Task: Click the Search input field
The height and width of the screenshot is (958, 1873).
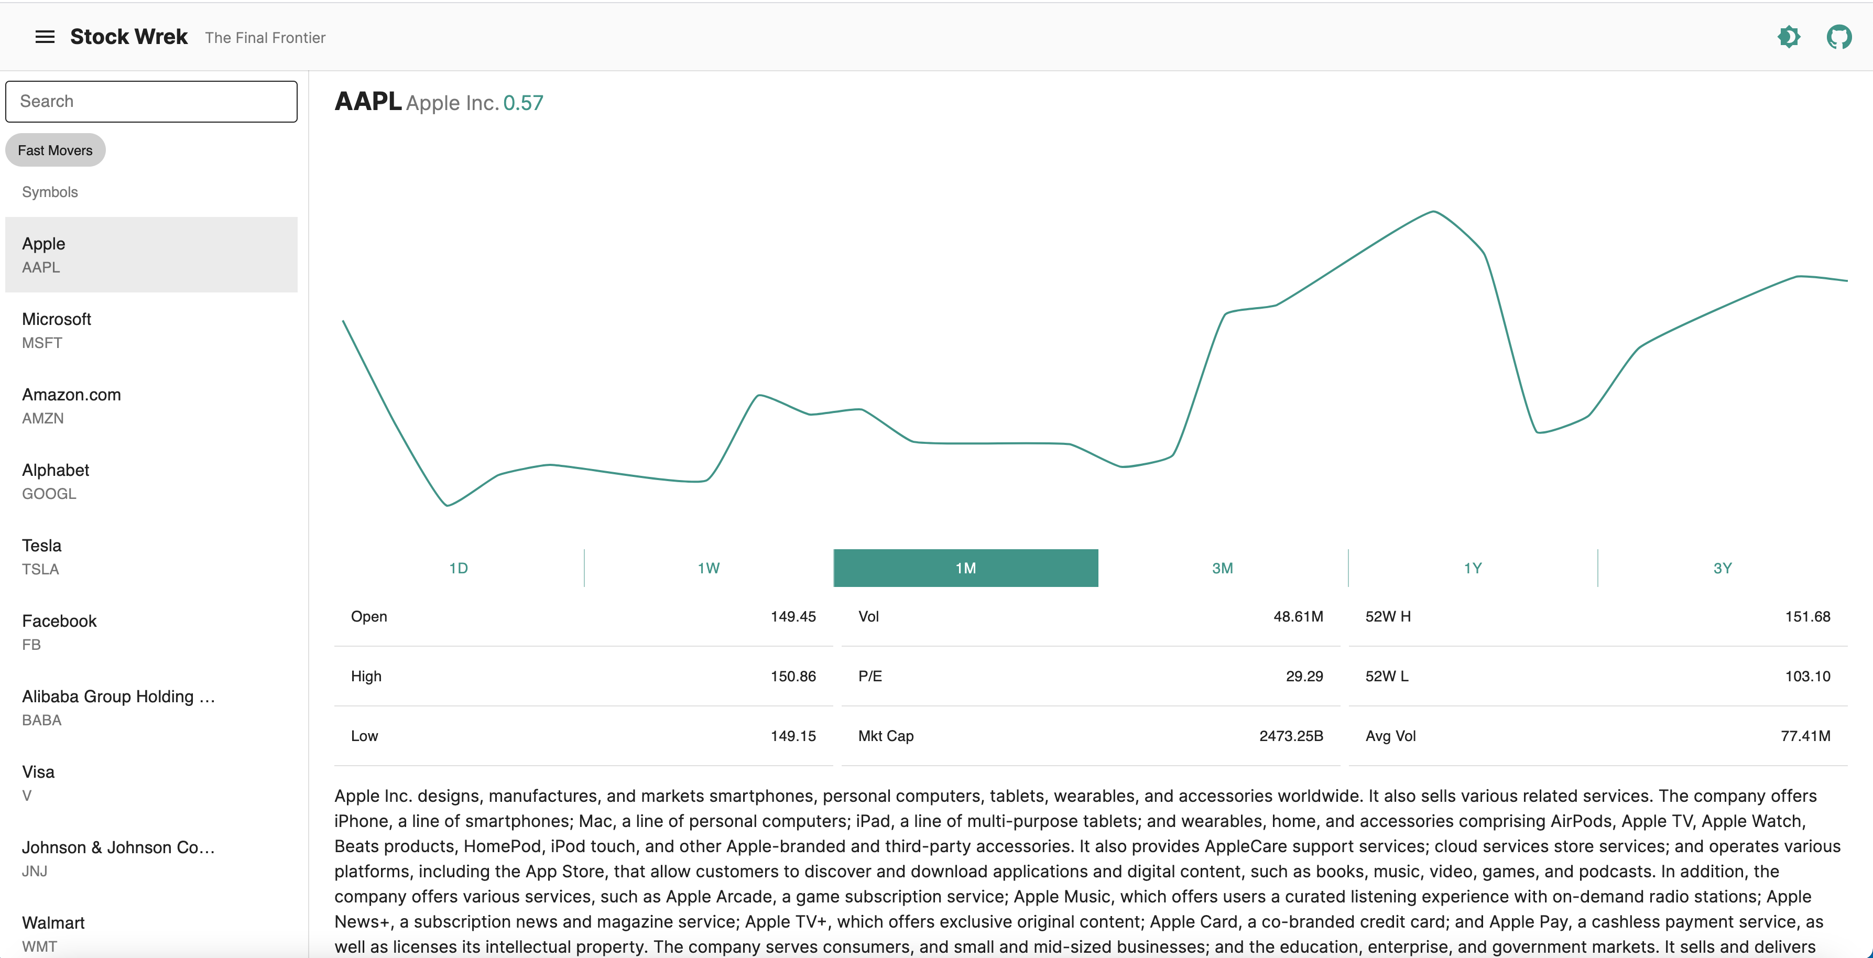Action: pyautogui.click(x=151, y=102)
